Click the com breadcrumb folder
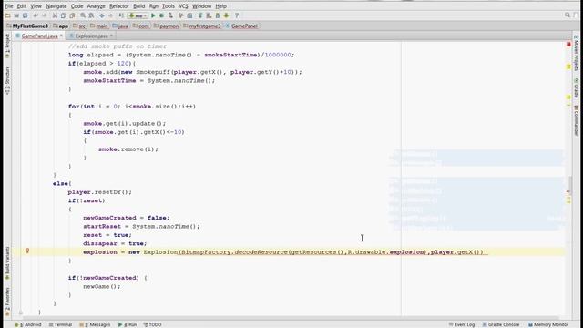583x328 pixels. 141,26
